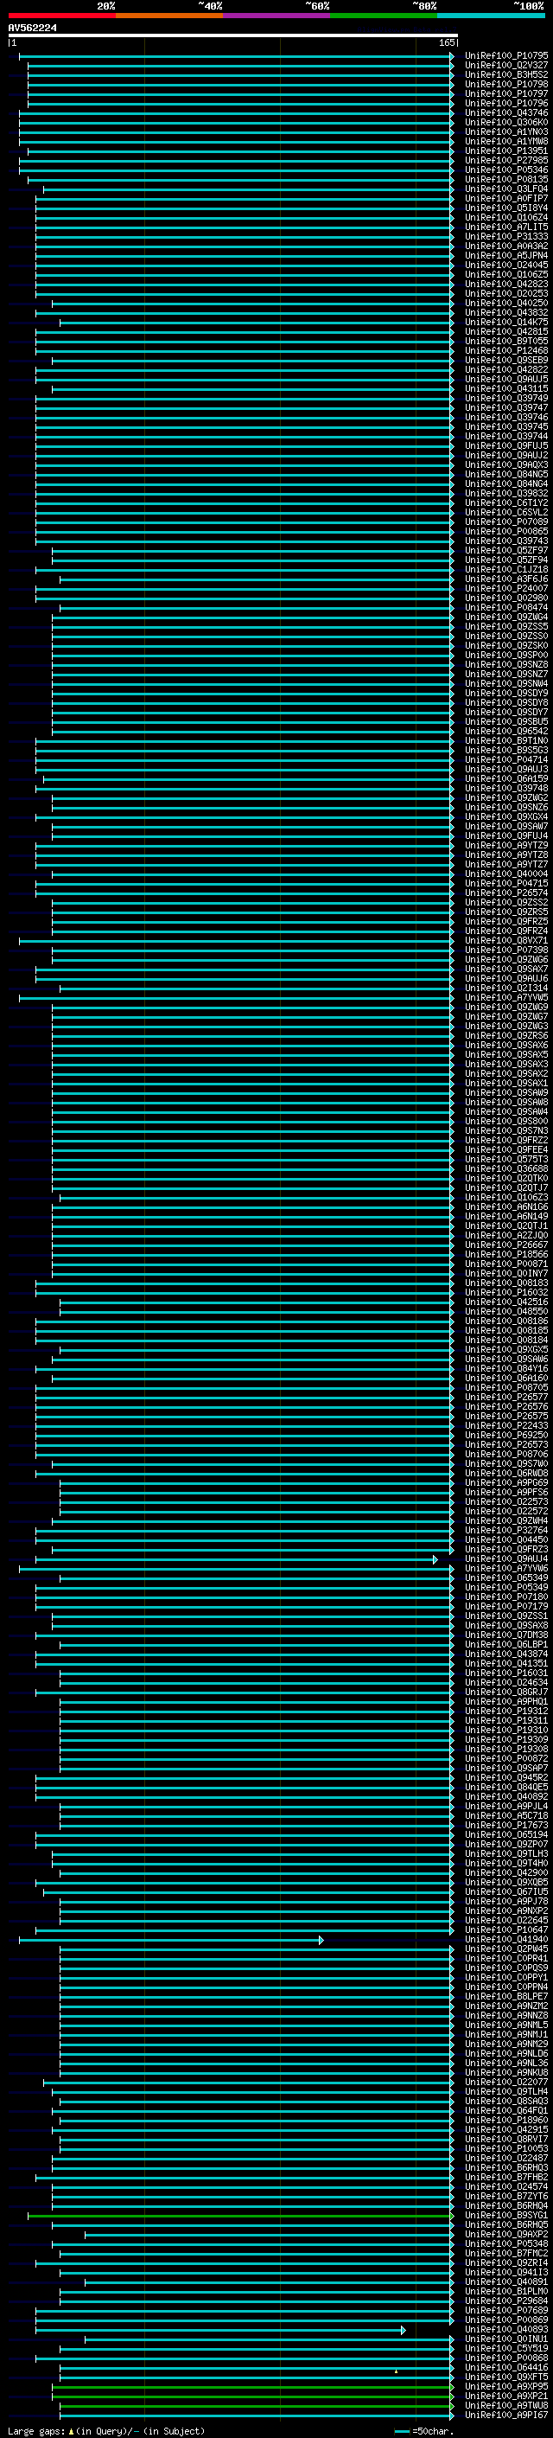Select hit label UniRef100_P29684

coord(505,2300)
